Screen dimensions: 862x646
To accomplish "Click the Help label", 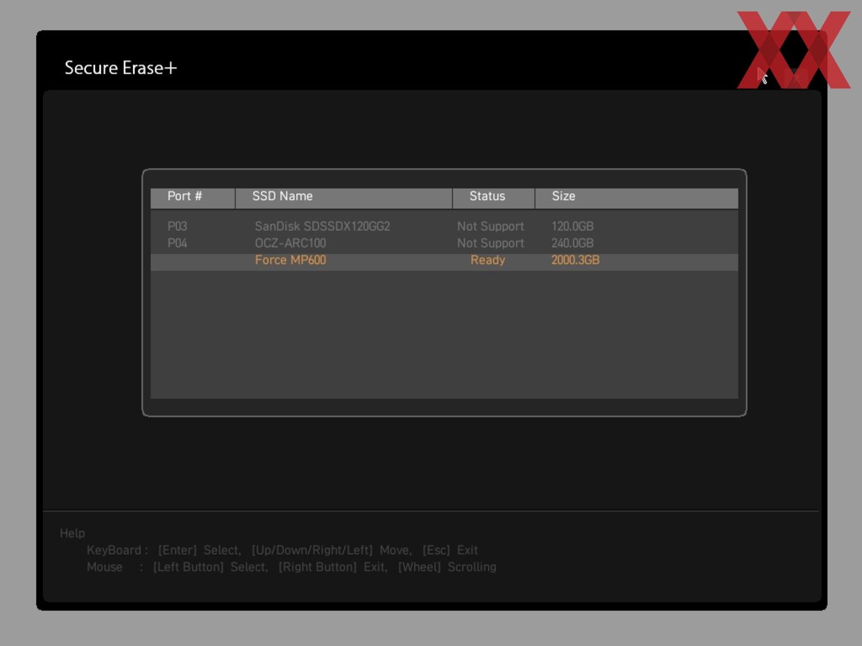I will pos(72,533).
